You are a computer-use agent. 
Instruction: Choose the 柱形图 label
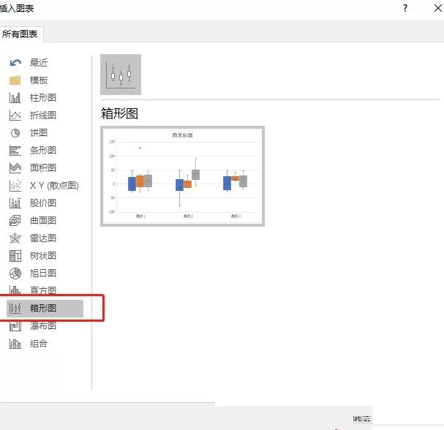point(43,98)
